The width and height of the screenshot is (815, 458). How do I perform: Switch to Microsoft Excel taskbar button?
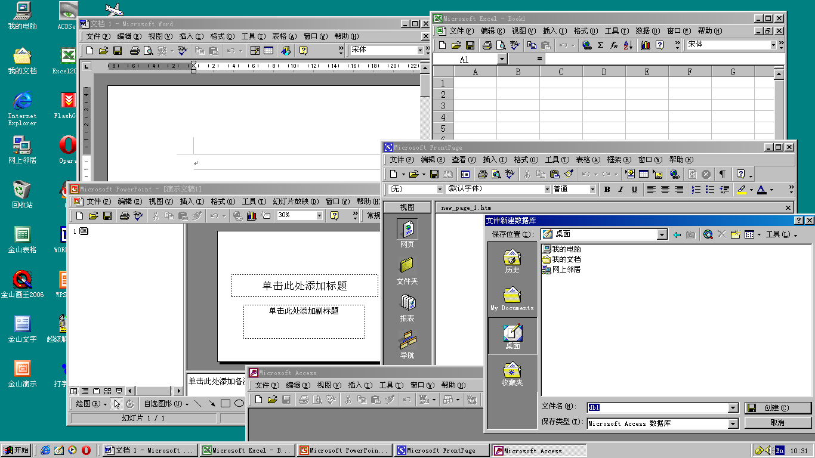tap(247, 450)
